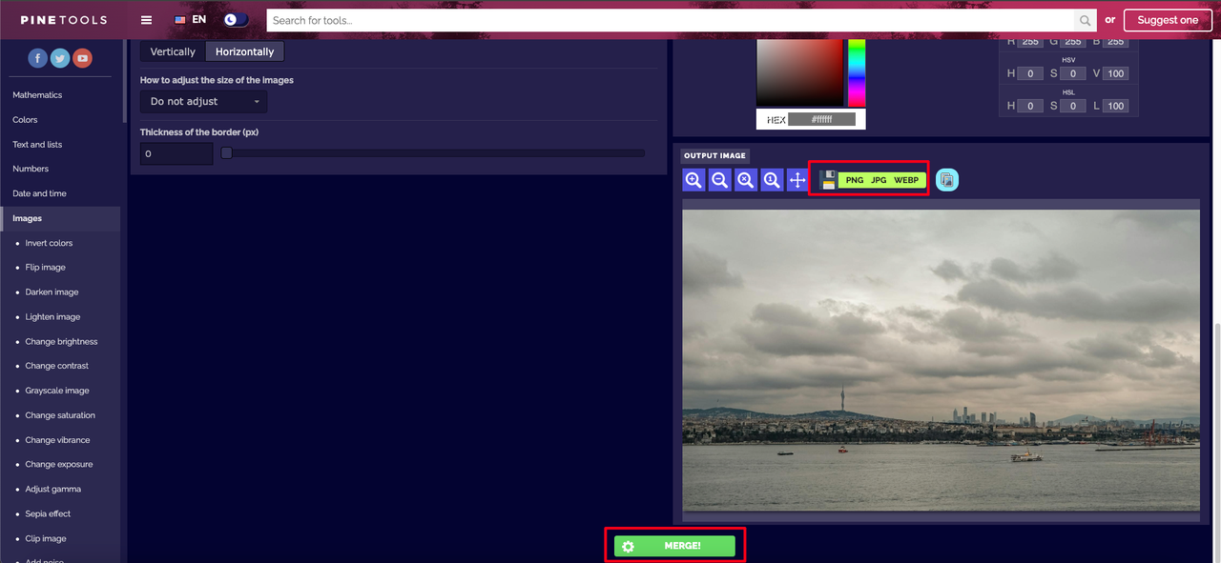Image resolution: width=1221 pixels, height=563 pixels.
Task: Open the Grayscale image tool
Action: tap(57, 391)
